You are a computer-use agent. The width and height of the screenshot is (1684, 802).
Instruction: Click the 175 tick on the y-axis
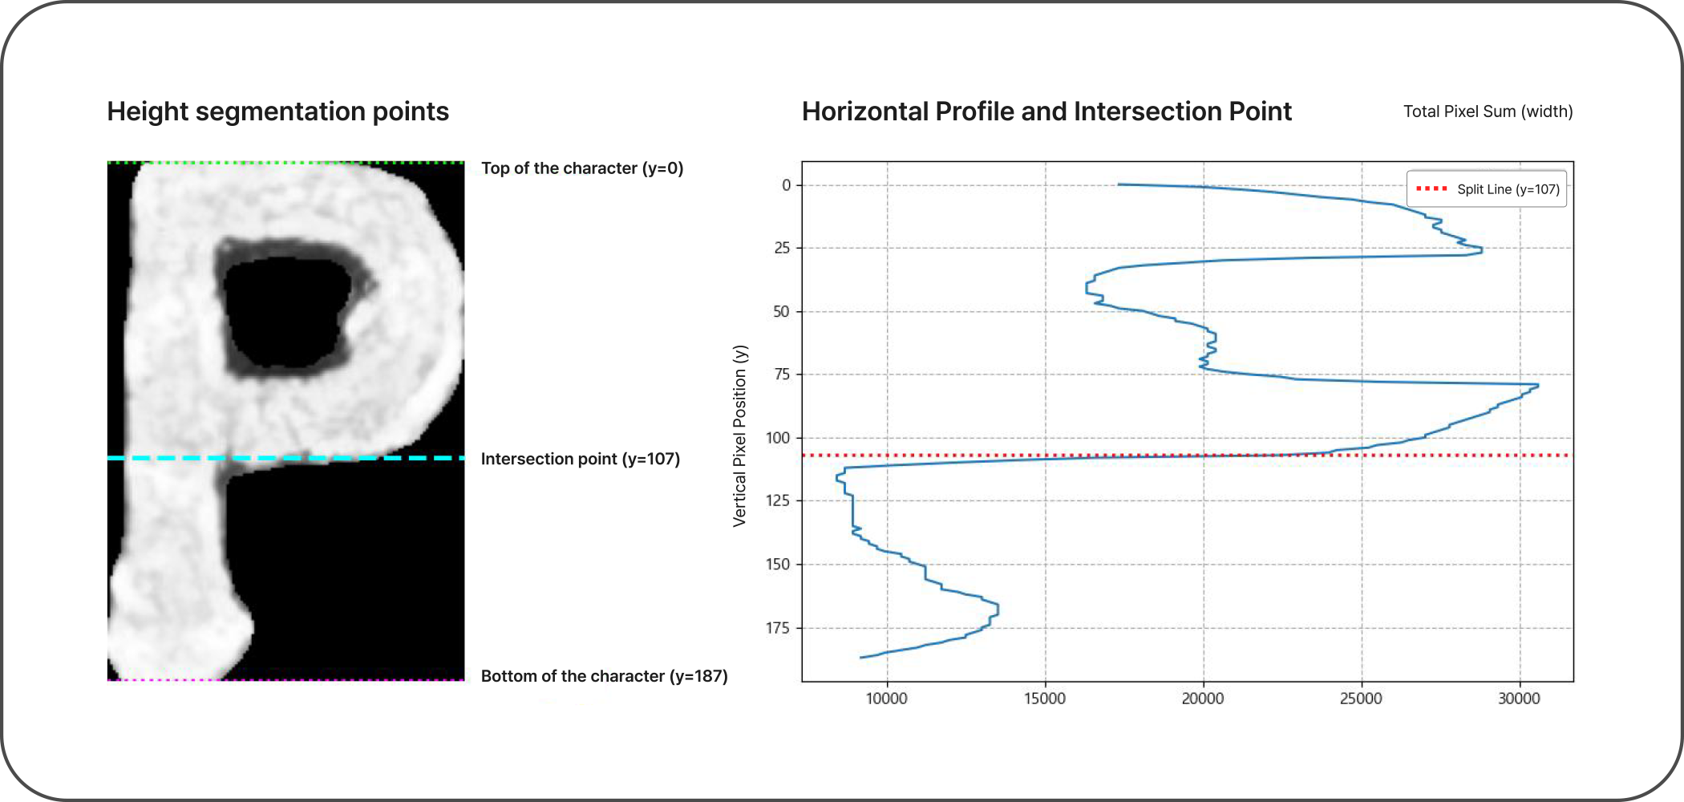(778, 628)
